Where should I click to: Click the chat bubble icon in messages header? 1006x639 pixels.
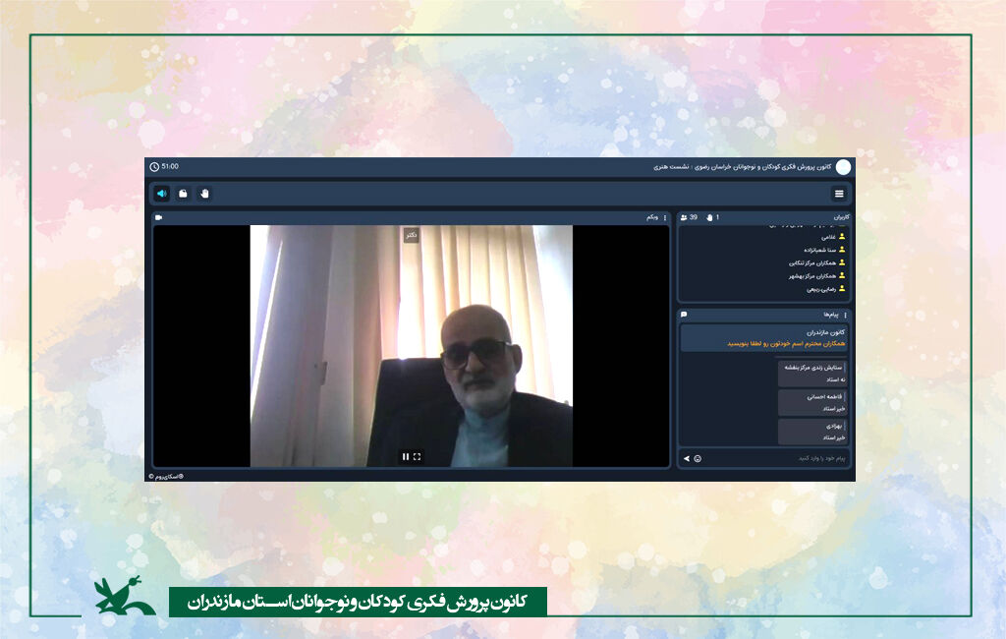pos(684,315)
